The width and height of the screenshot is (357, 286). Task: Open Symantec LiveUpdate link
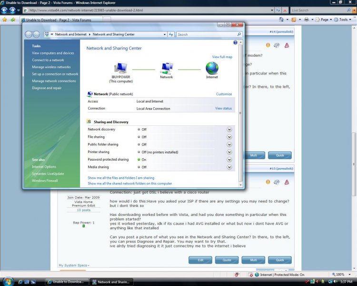(48, 174)
